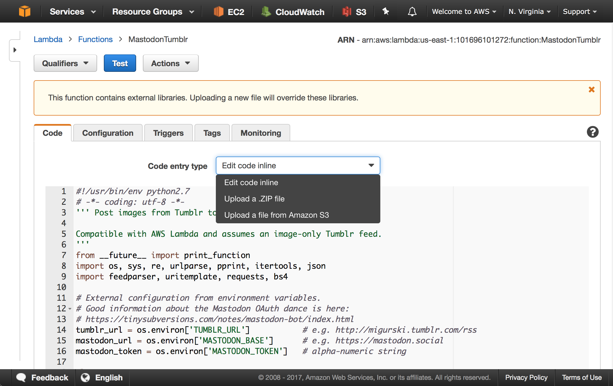Viewport: 613px width, 386px height.
Task: Click line number 16 in the gutter
Action: click(x=61, y=351)
